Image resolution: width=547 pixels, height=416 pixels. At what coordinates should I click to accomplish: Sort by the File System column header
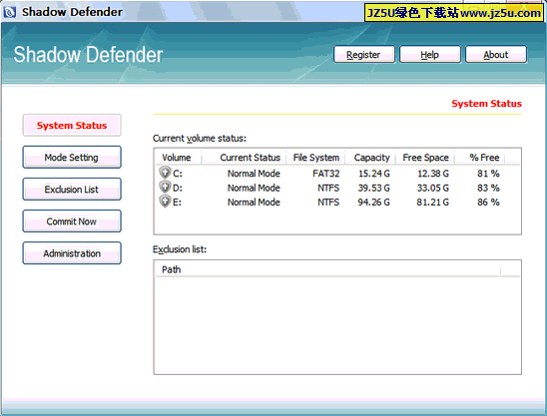click(315, 158)
